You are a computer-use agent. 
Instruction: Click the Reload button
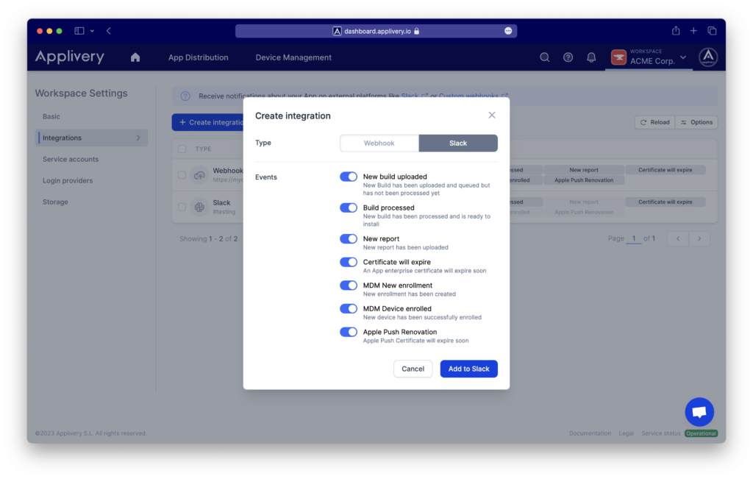click(655, 123)
